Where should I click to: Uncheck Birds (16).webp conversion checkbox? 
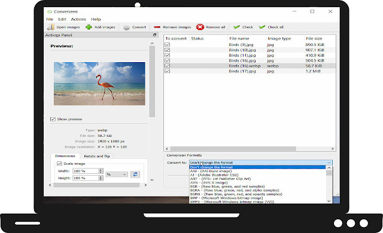(x=168, y=66)
